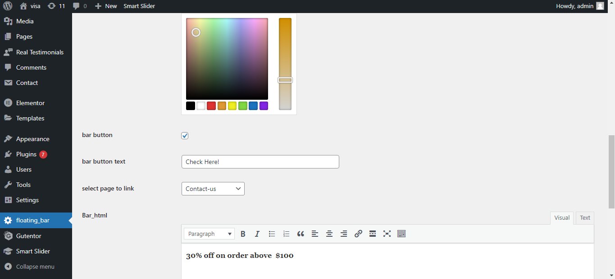The image size is (615, 279).
Task: Open the select page to link dropdown
Action: 213,189
